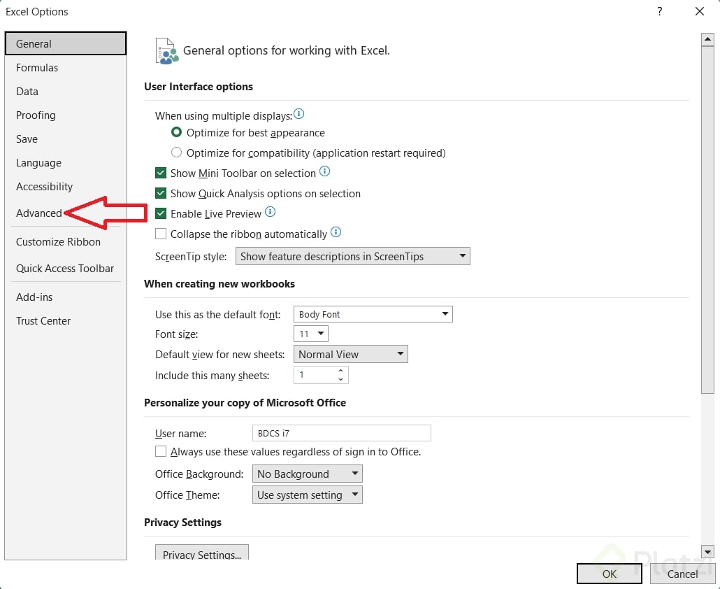The width and height of the screenshot is (720, 589).
Task: Increase the Include this many sheets value
Action: pos(340,371)
